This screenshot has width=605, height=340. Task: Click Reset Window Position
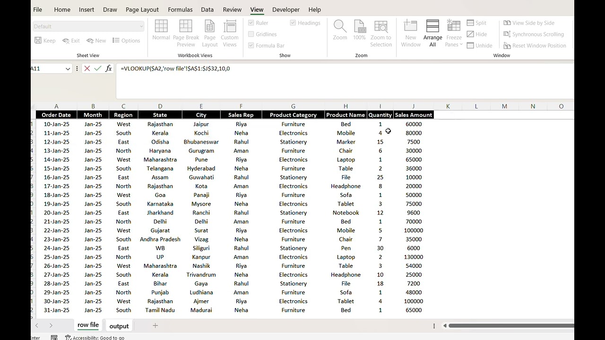[535, 45]
